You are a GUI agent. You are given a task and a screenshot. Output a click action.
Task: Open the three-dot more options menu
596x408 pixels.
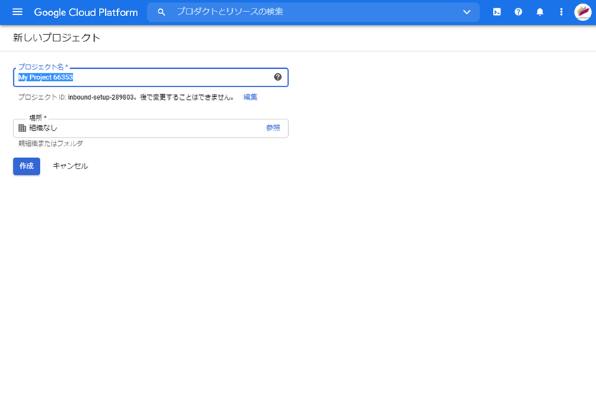561,12
